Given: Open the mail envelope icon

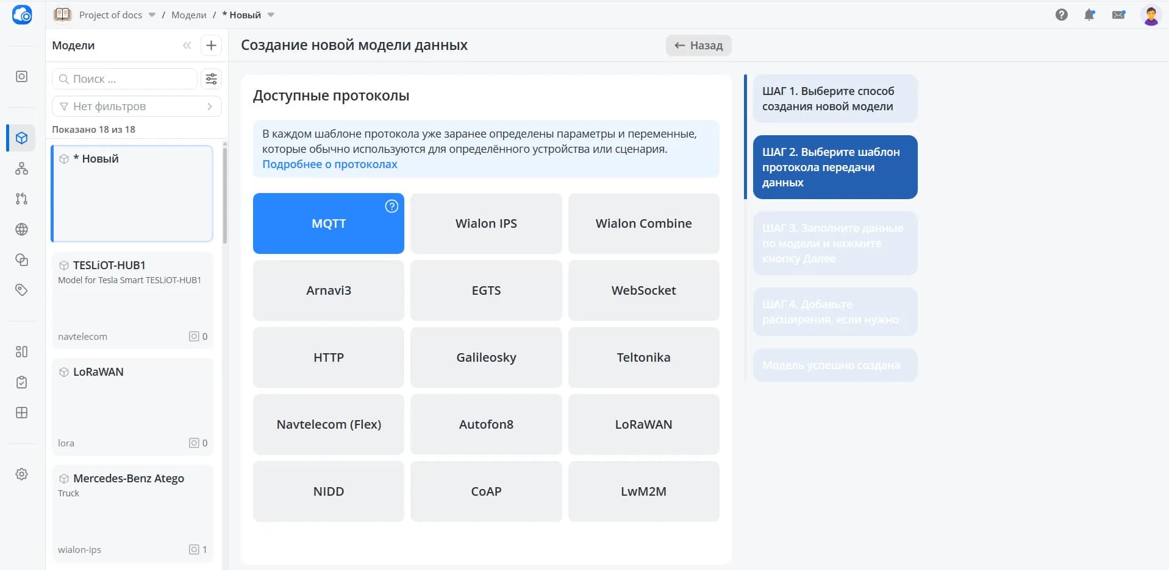Looking at the screenshot, I should 1118,15.
